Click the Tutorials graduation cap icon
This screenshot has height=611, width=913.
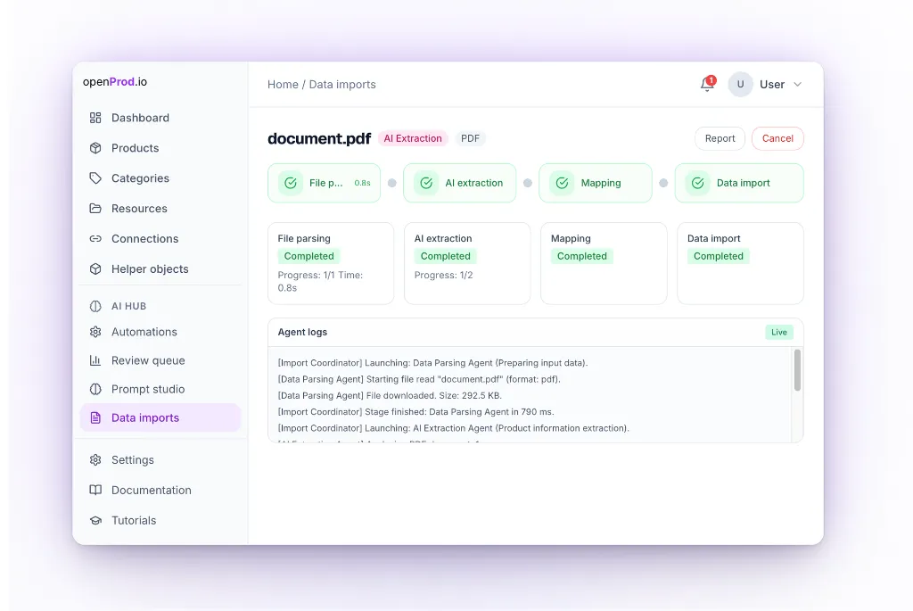point(95,521)
